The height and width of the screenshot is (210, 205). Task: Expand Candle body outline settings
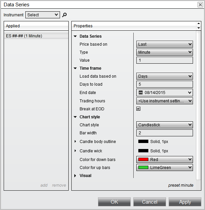point(75,142)
